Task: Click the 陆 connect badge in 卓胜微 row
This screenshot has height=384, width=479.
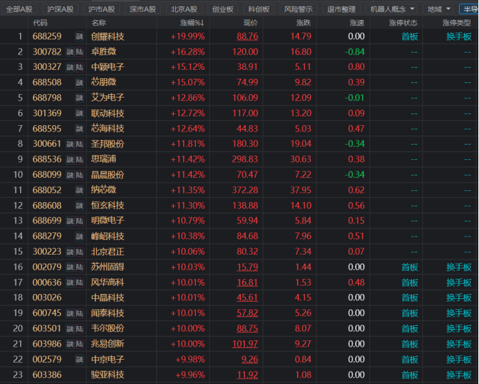Action: point(80,52)
